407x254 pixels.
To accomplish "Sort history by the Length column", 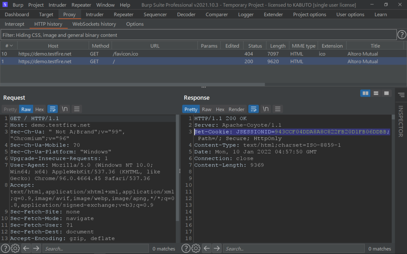I will click(x=278, y=46).
